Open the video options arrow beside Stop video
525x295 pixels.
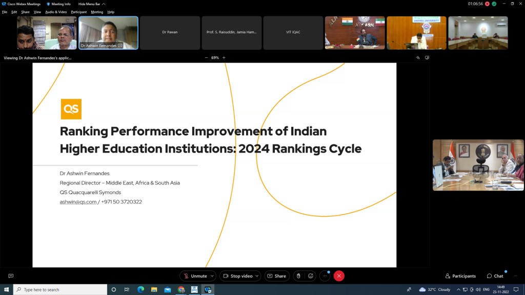point(257,276)
